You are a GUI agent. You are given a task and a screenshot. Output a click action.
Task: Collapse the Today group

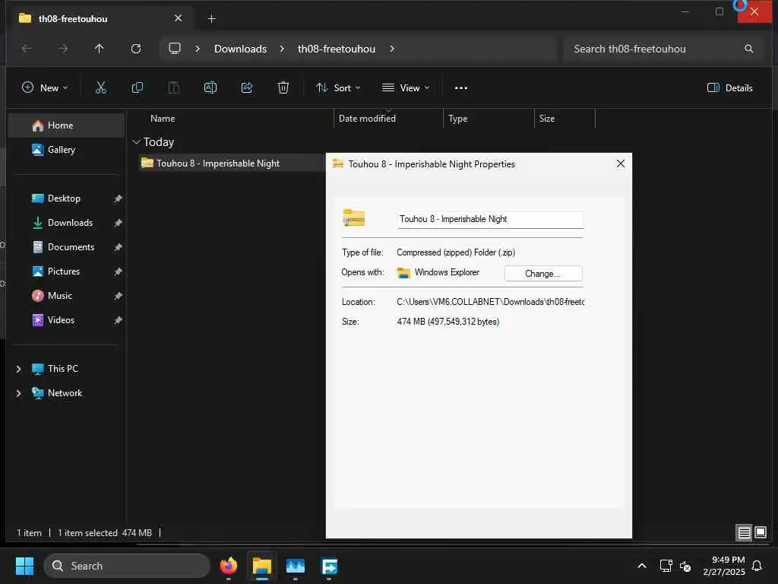click(137, 142)
